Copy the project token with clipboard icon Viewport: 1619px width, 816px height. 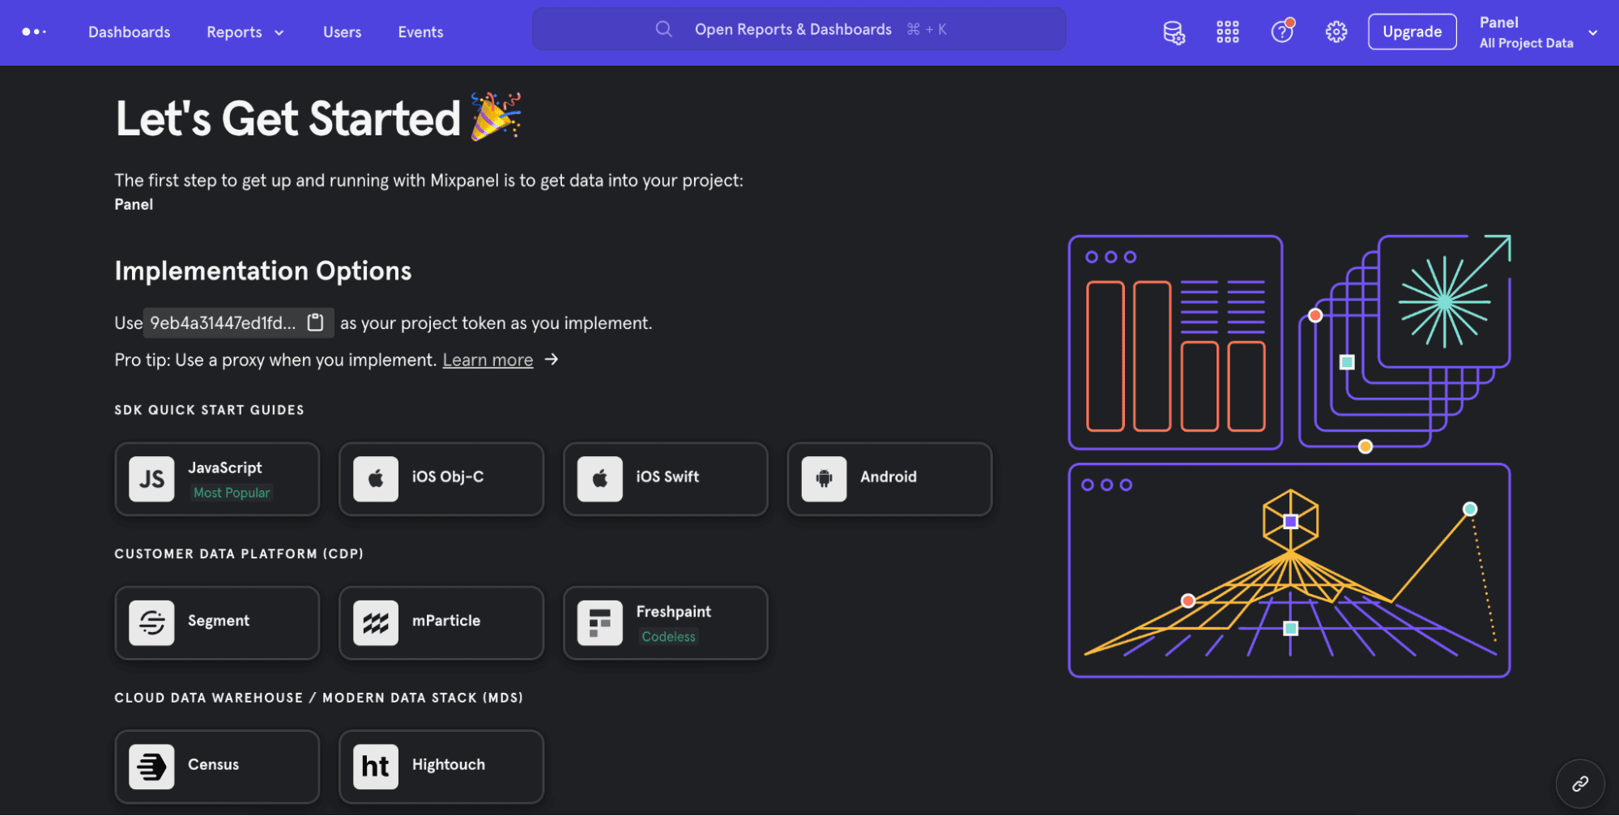coord(316,323)
